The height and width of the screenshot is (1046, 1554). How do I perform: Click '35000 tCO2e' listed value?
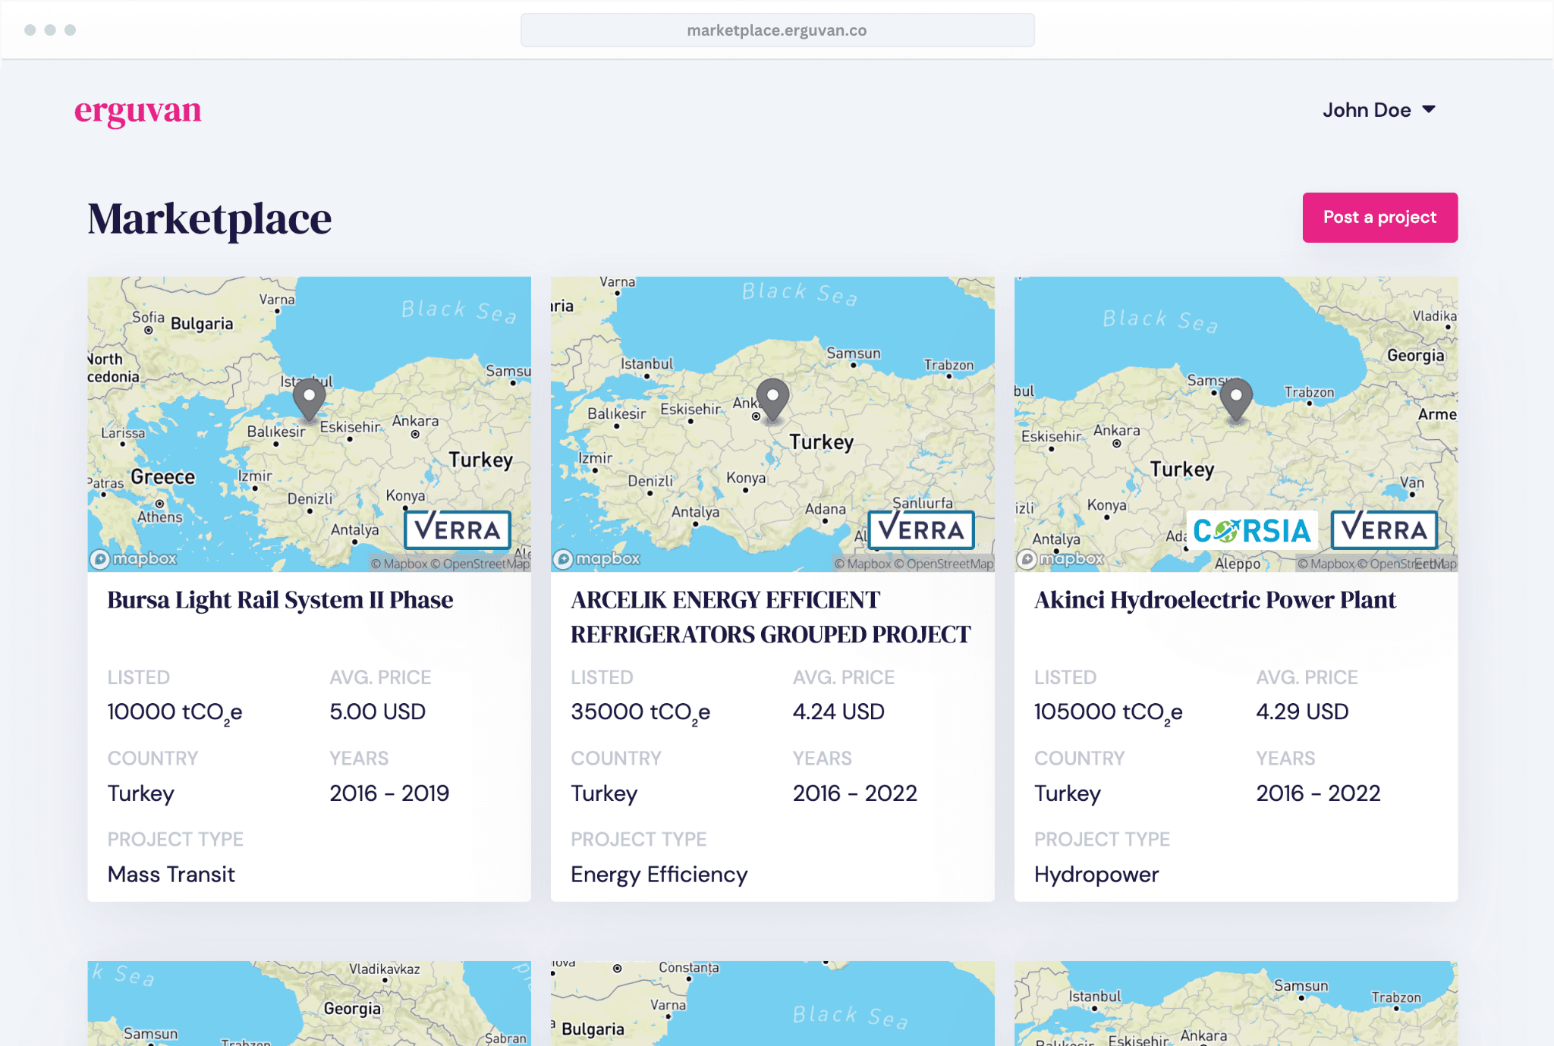click(x=640, y=713)
